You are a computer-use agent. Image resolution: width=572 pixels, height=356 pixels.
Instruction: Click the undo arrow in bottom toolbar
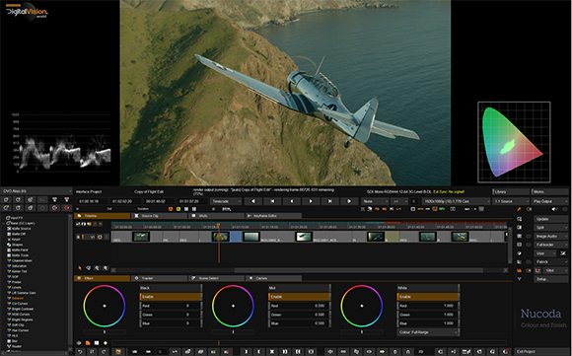click(x=80, y=352)
